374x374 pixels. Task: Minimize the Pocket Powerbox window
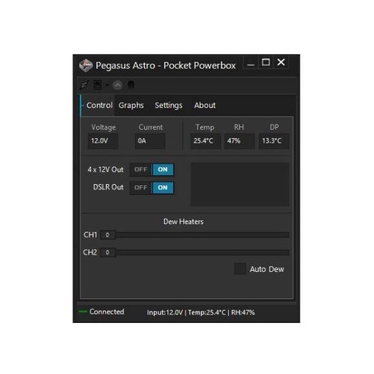tap(251, 63)
